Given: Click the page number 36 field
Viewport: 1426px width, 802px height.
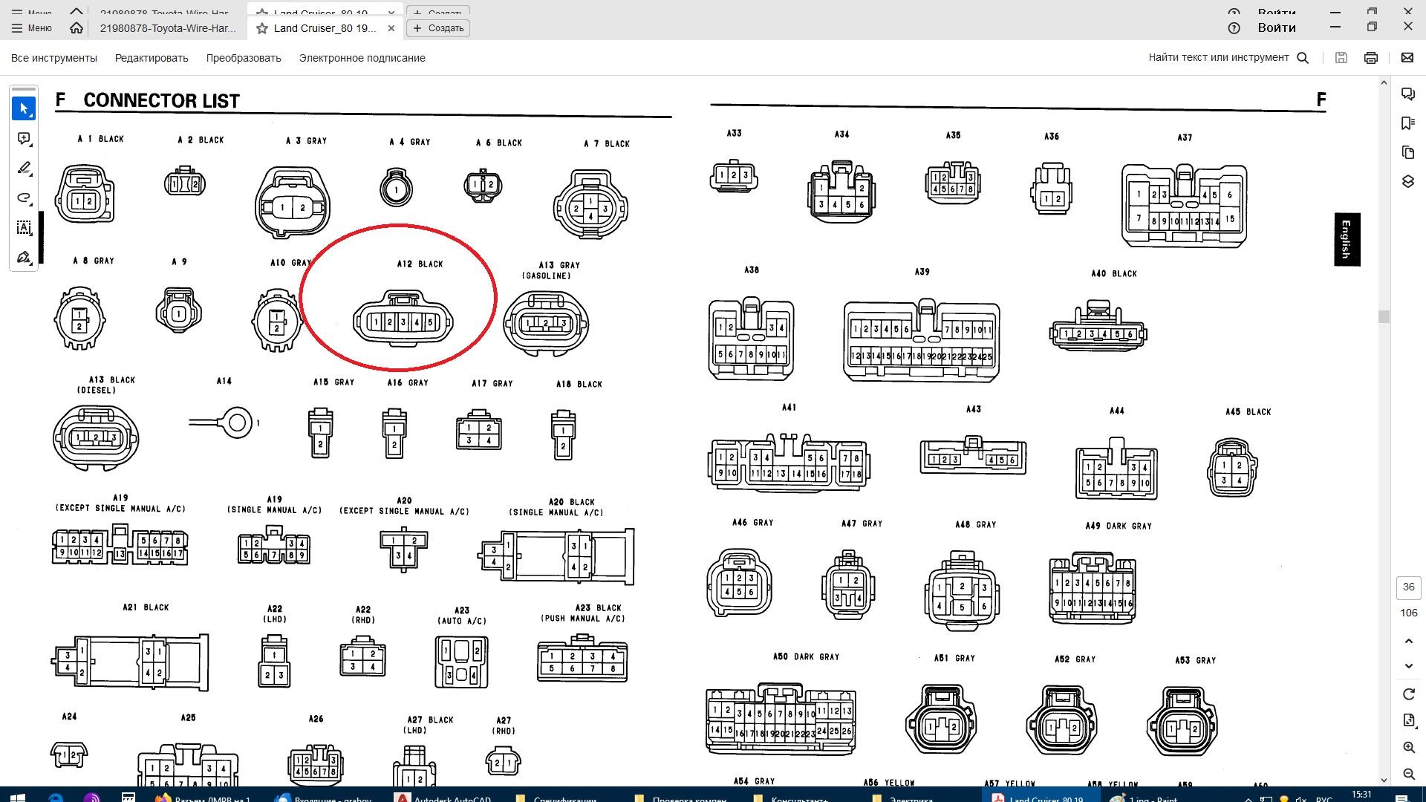Looking at the screenshot, I should [1408, 587].
